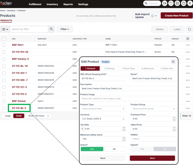Open the printer icon in header

coord(177,3)
